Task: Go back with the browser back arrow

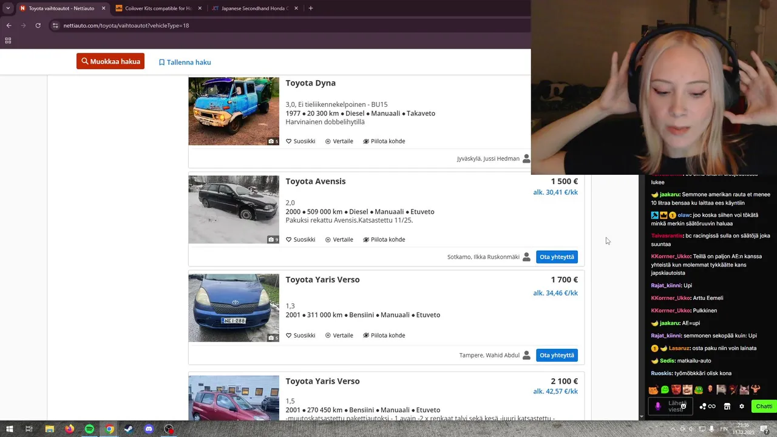Action: click(8, 25)
